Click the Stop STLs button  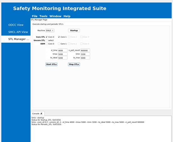(x=74, y=64)
